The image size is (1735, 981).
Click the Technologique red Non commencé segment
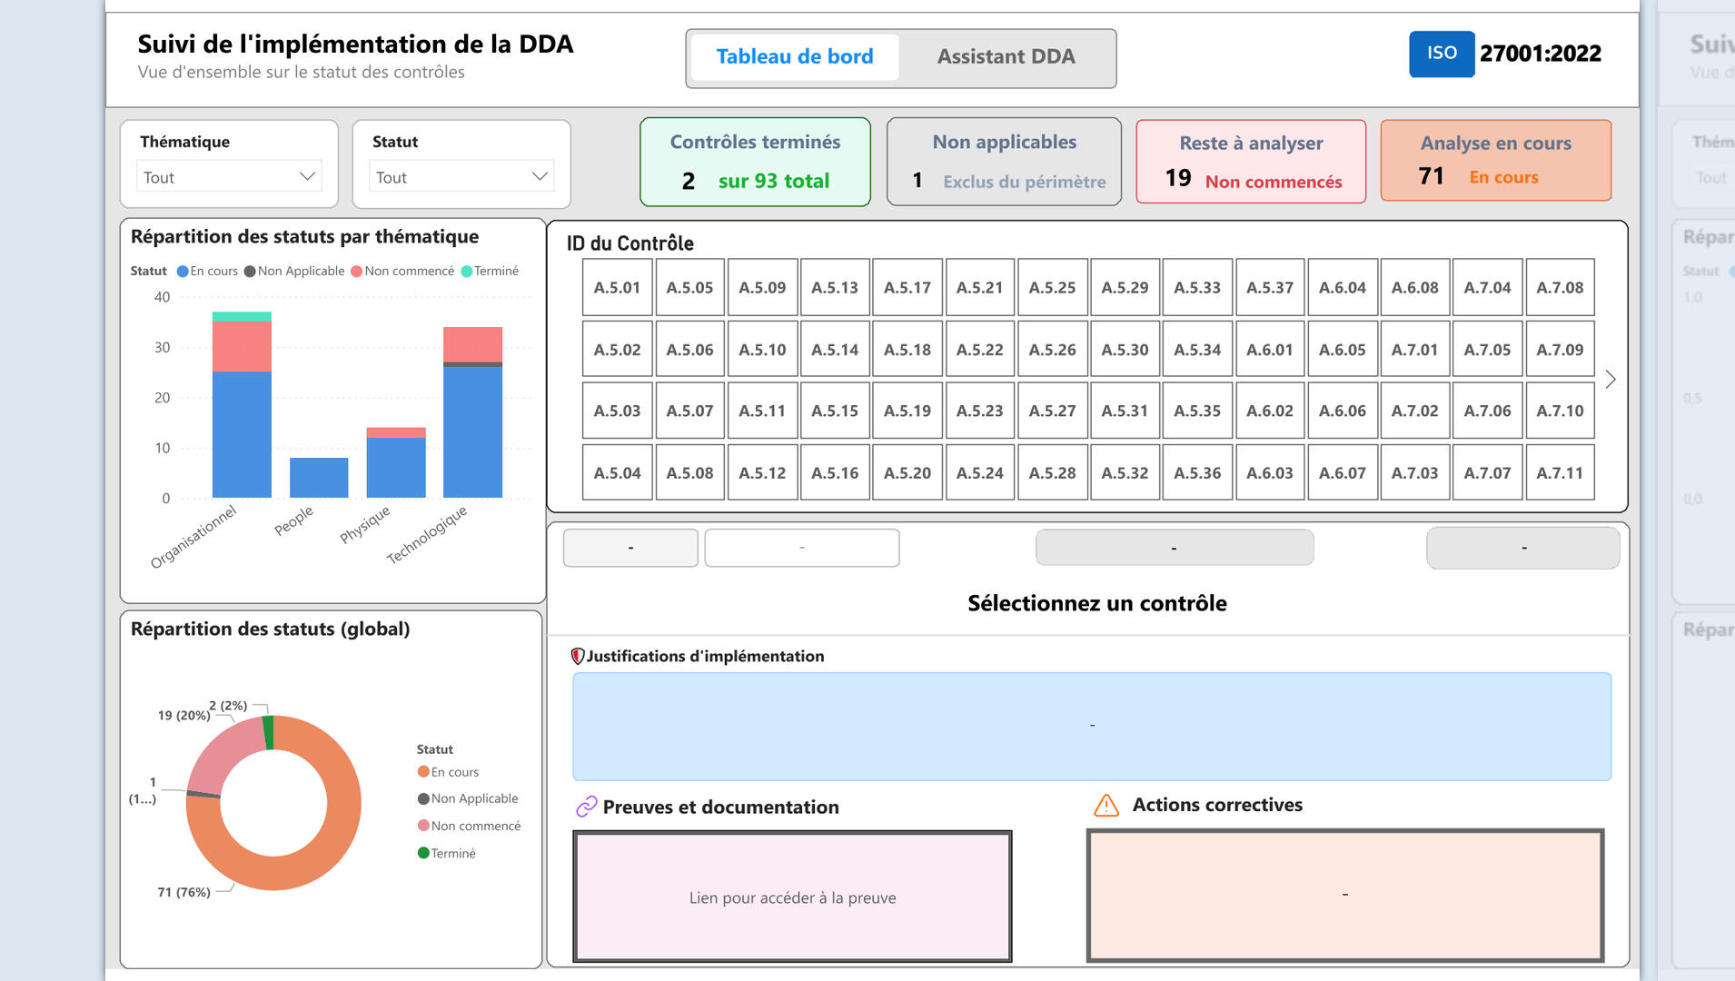[472, 344]
